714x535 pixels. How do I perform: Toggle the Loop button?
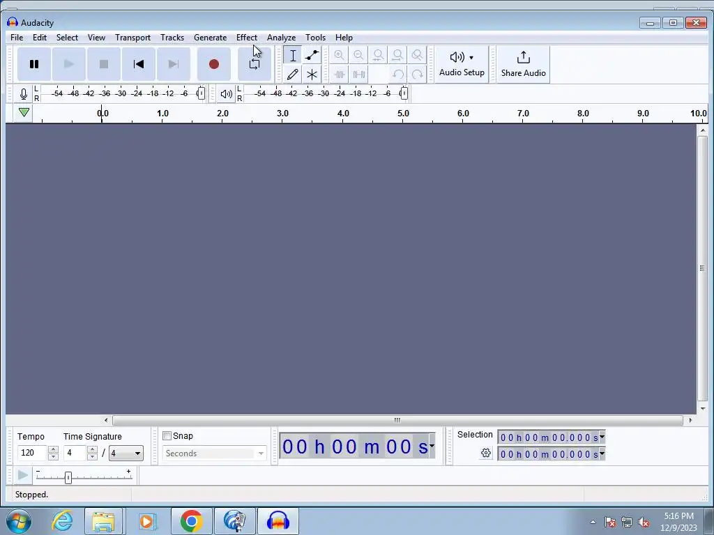tap(255, 64)
